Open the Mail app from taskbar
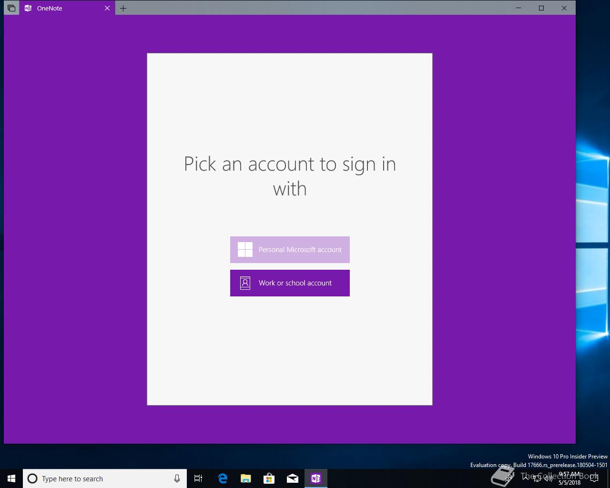Image resolution: width=610 pixels, height=488 pixels. coord(293,478)
